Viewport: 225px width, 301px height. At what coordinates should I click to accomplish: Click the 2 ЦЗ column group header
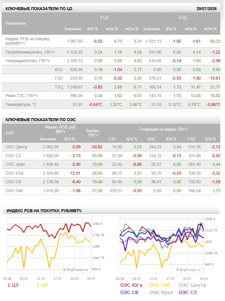[183, 17]
